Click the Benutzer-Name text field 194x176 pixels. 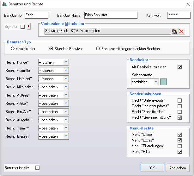point(111,15)
